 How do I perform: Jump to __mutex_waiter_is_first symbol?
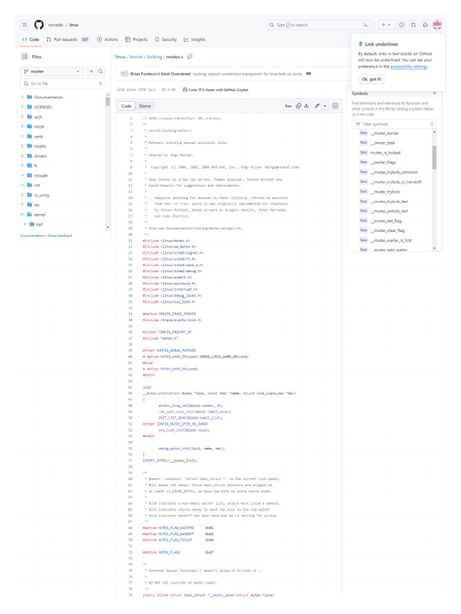click(x=391, y=240)
